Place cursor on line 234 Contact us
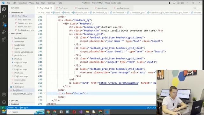204x115 pixels. tap(109, 27)
